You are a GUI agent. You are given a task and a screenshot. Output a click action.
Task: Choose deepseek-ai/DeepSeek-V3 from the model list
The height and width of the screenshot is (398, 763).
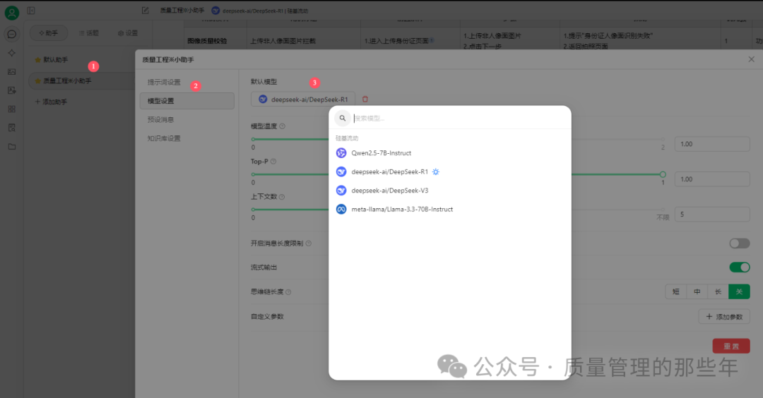450,191
